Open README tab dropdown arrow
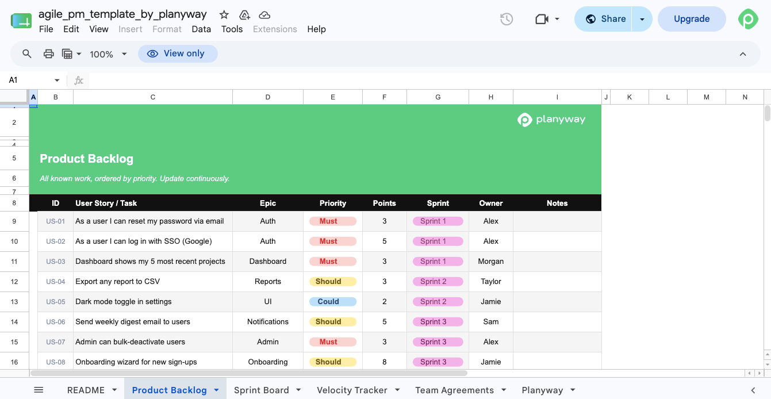Screen dimensions: 771x399 114,390
